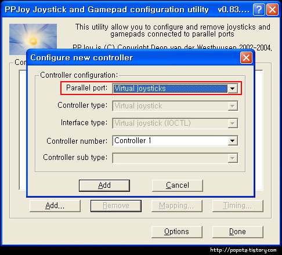This screenshot has height=255, width=282.
Task: Open the Controller number dropdown arrow
Action: pyautogui.click(x=233, y=141)
